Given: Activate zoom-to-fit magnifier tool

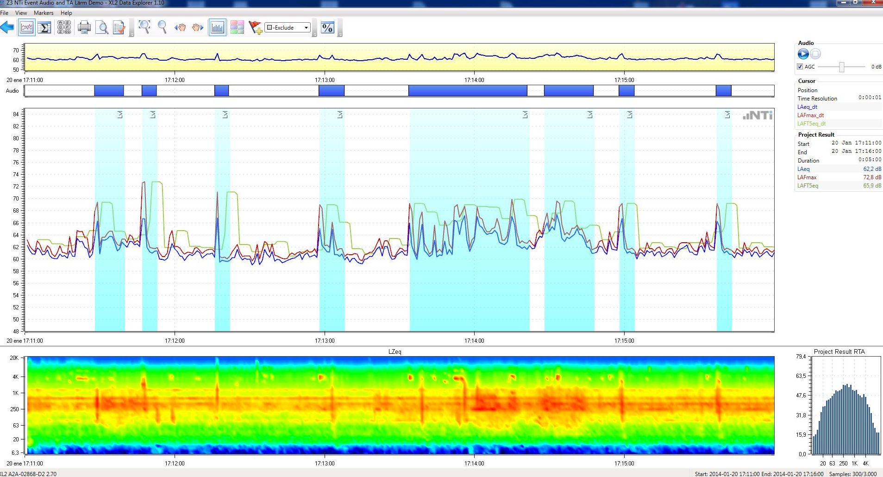Looking at the screenshot, I should [144, 27].
